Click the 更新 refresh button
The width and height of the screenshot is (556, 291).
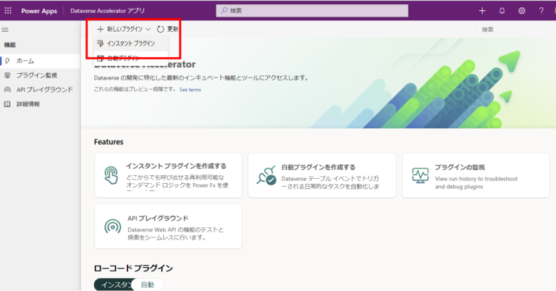click(x=167, y=29)
